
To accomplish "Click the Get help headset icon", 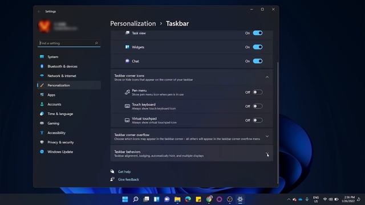I will click(112, 171).
